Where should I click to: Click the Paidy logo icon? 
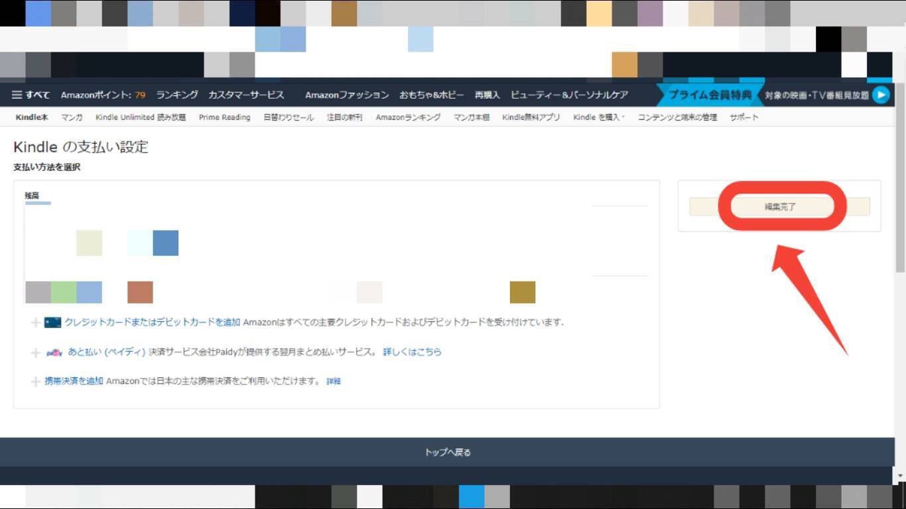pyautogui.click(x=54, y=353)
